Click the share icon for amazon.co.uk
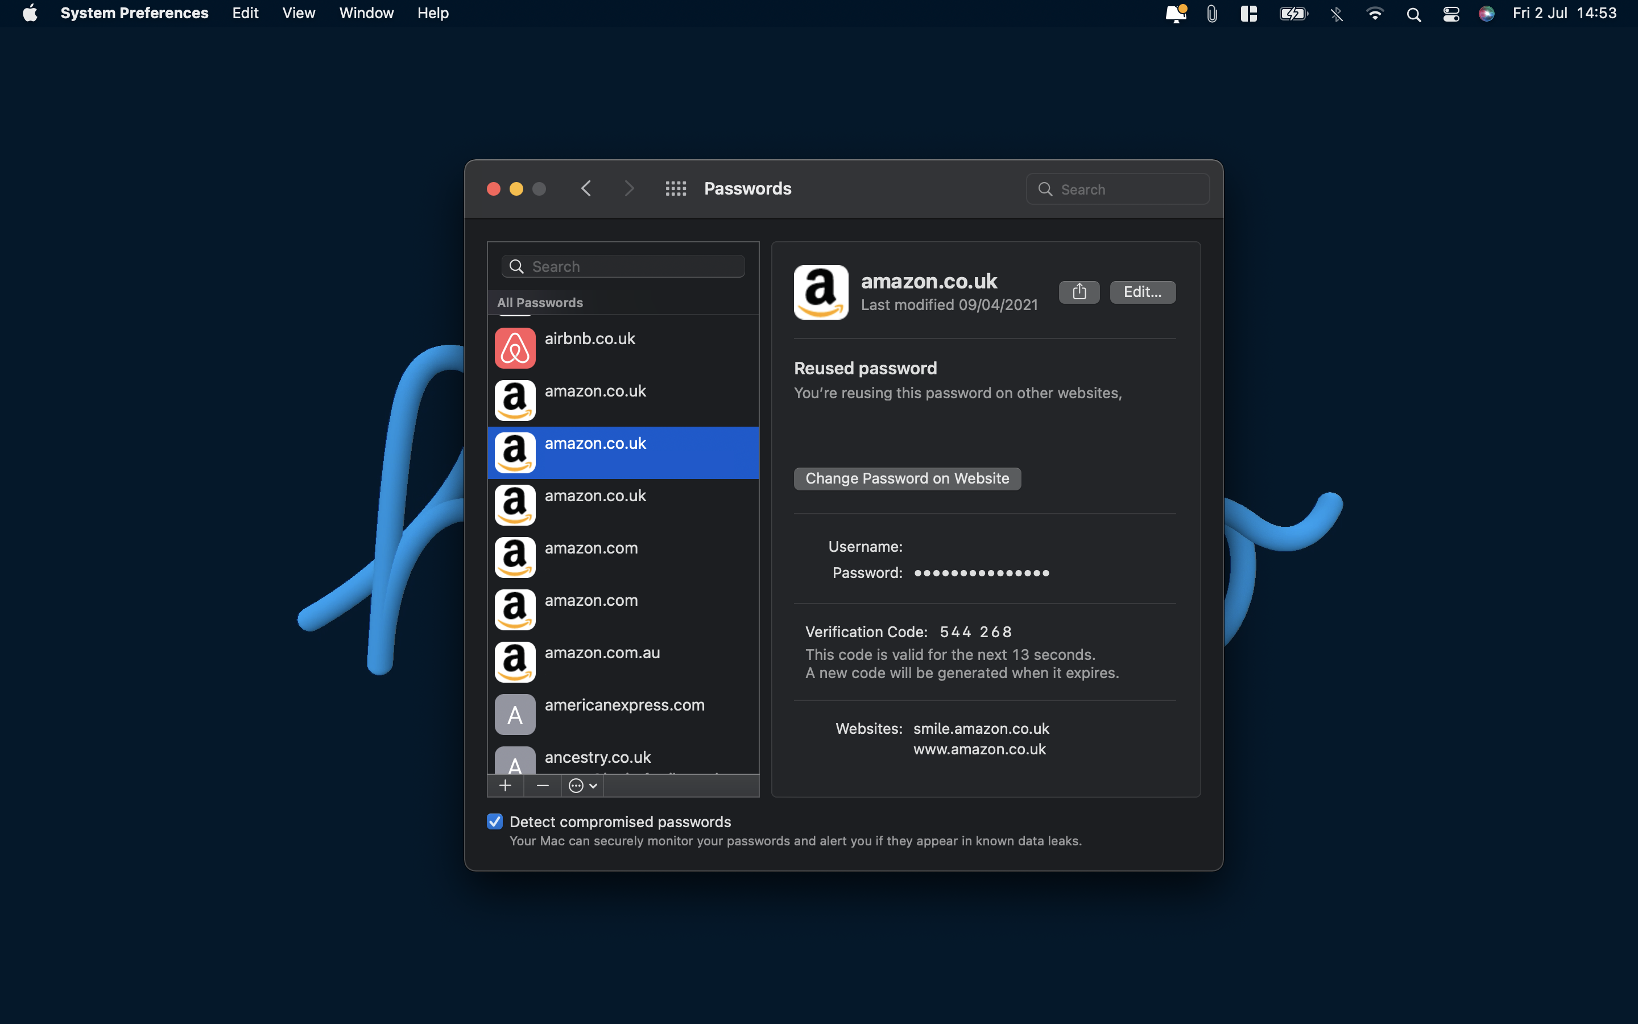The image size is (1638, 1024). tap(1078, 291)
